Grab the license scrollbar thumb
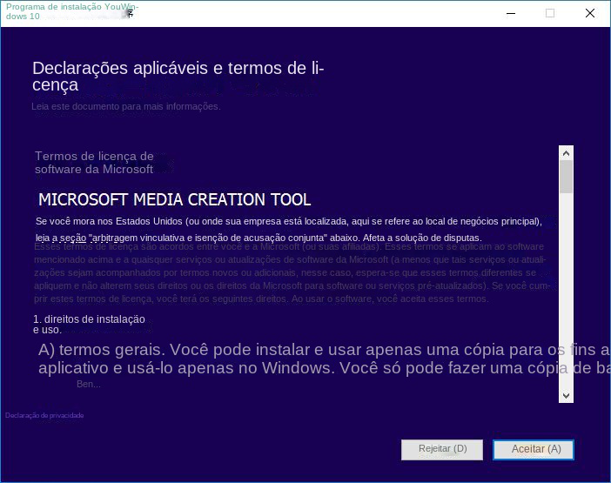The width and height of the screenshot is (611, 483). point(566,177)
